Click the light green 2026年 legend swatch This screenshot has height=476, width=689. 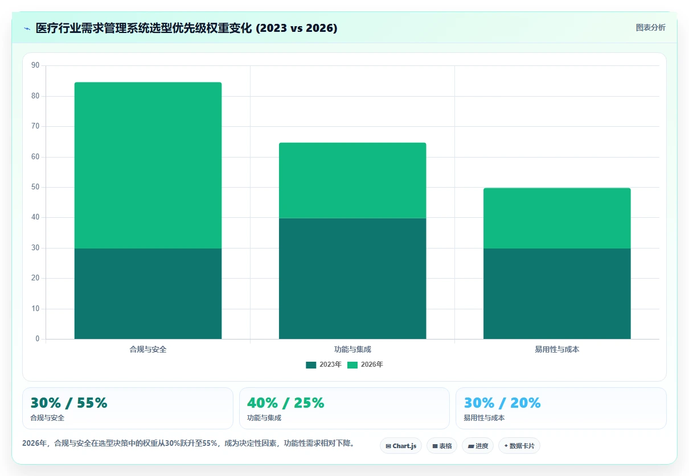coord(352,365)
